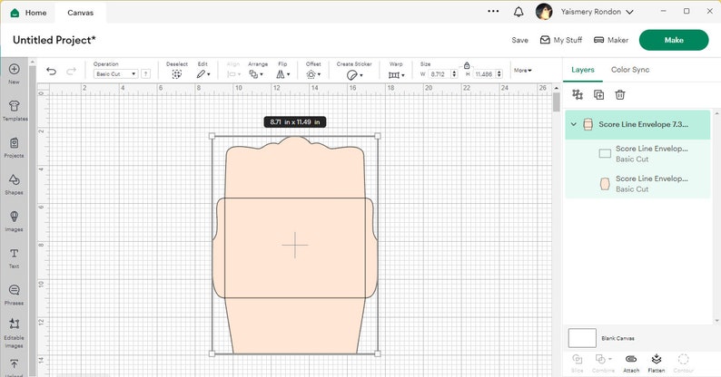721x377 pixels.
Task: Click the user profile avatar
Action: tap(544, 12)
